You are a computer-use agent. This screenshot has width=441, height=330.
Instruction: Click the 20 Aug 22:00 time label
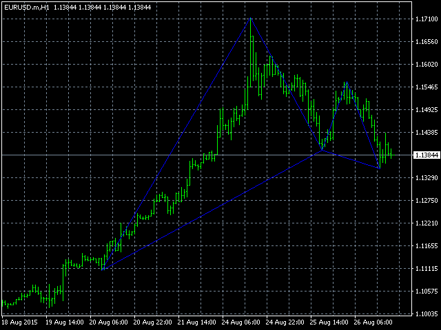pos(153,322)
